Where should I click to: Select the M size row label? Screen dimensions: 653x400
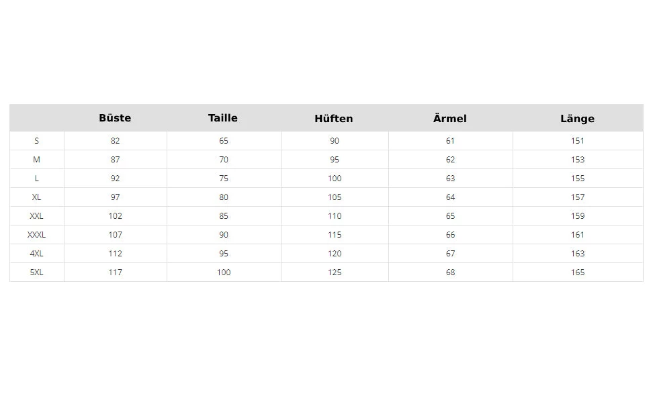pos(36,160)
